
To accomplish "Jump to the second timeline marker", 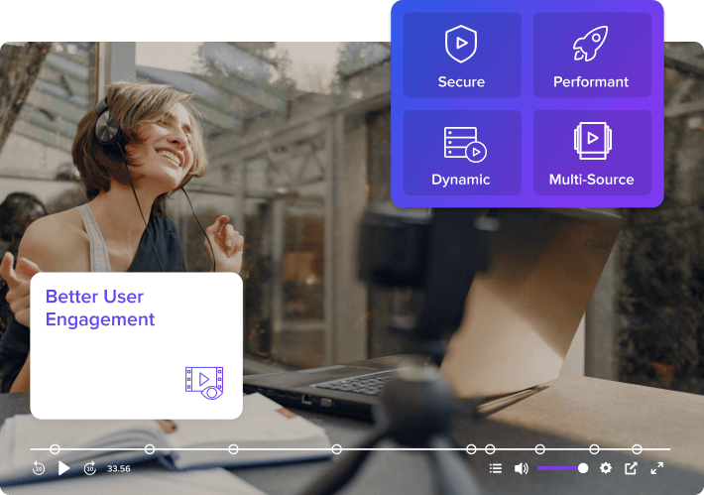I will tap(150, 448).
